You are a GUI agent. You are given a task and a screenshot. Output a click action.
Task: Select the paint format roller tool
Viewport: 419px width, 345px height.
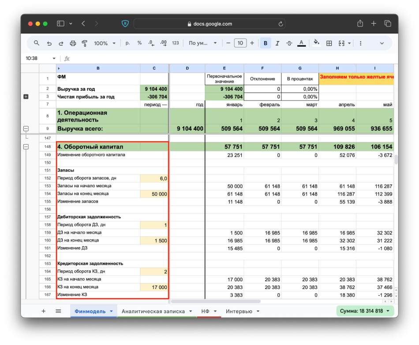tap(85, 43)
